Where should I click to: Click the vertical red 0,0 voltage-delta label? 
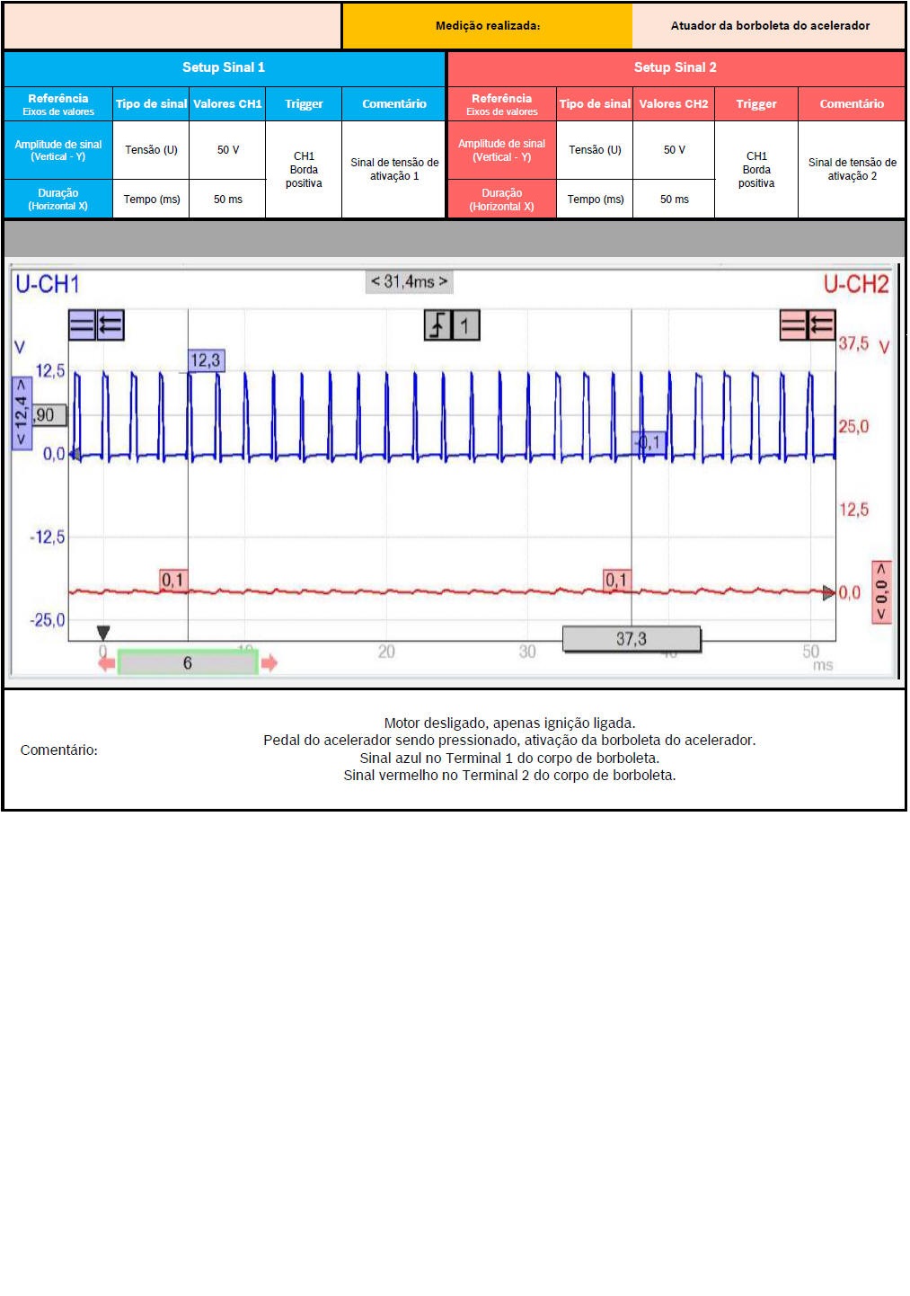tap(881, 592)
